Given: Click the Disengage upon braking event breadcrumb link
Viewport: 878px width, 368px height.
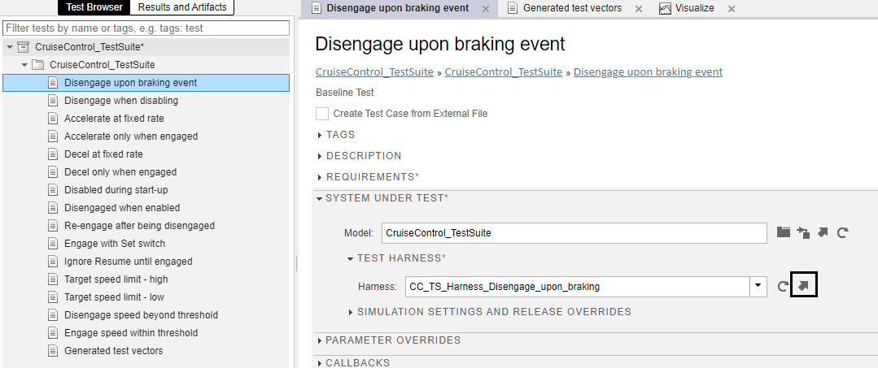Looking at the screenshot, I should 648,71.
